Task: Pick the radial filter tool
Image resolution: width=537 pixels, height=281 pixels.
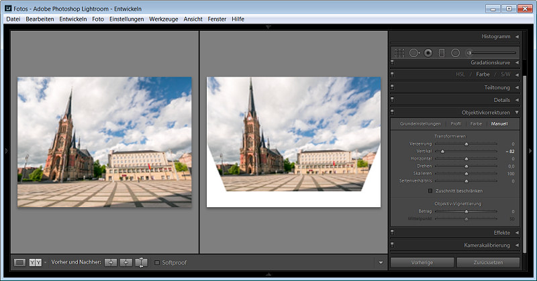Action: point(455,52)
